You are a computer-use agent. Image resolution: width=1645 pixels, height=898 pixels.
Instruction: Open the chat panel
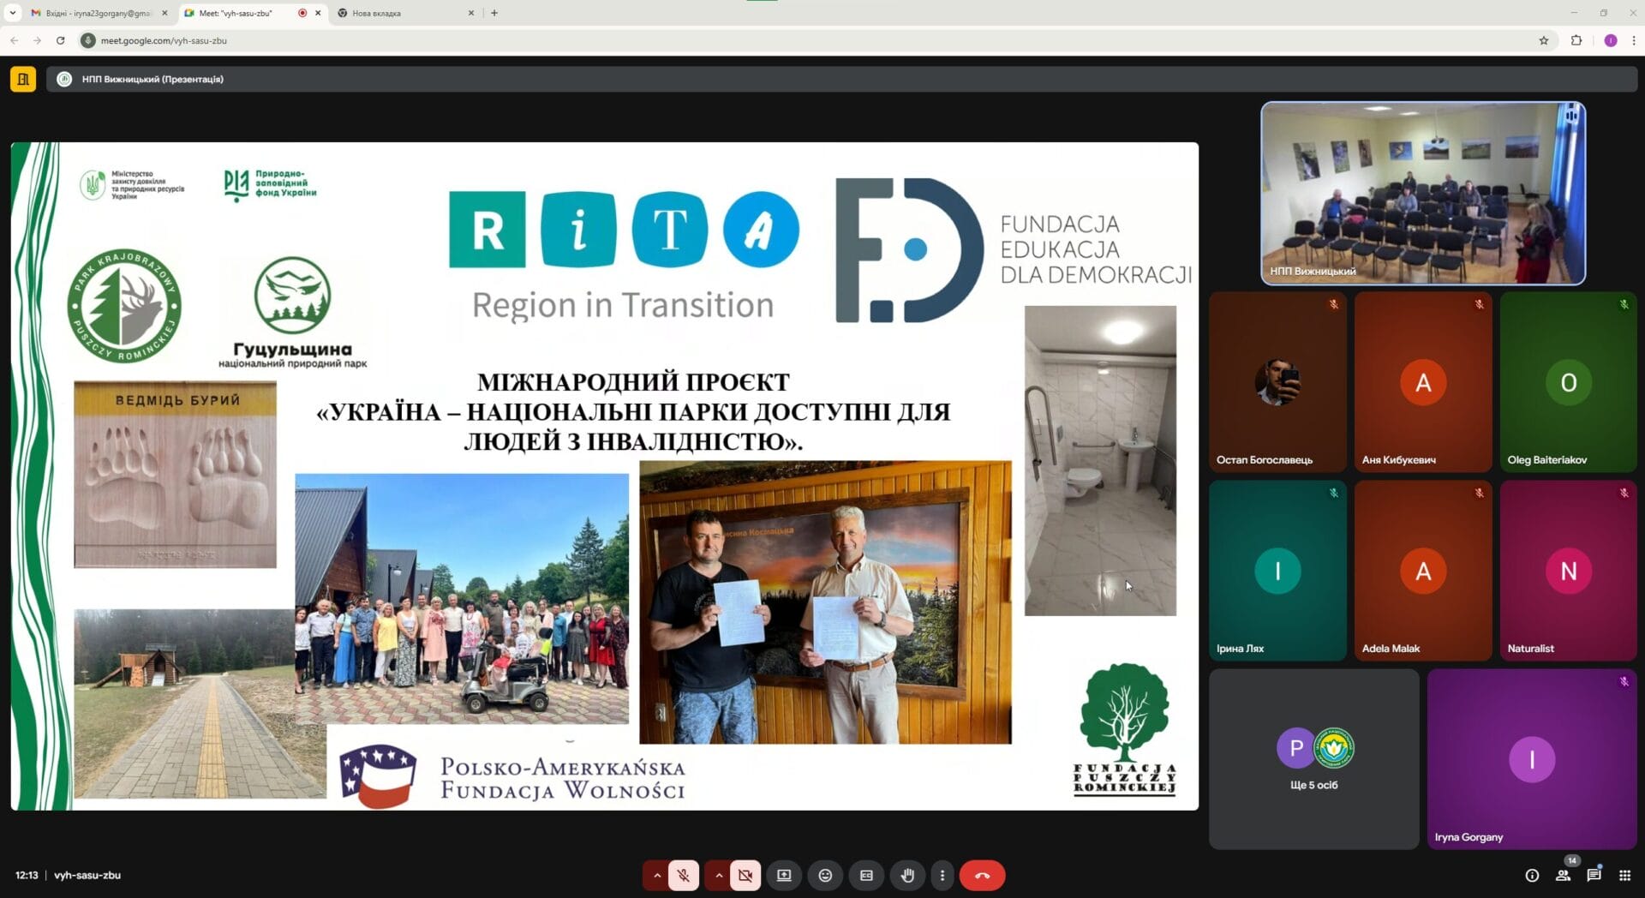pyautogui.click(x=1594, y=875)
